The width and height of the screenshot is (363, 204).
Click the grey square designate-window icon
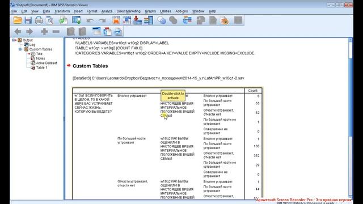coord(238,20)
